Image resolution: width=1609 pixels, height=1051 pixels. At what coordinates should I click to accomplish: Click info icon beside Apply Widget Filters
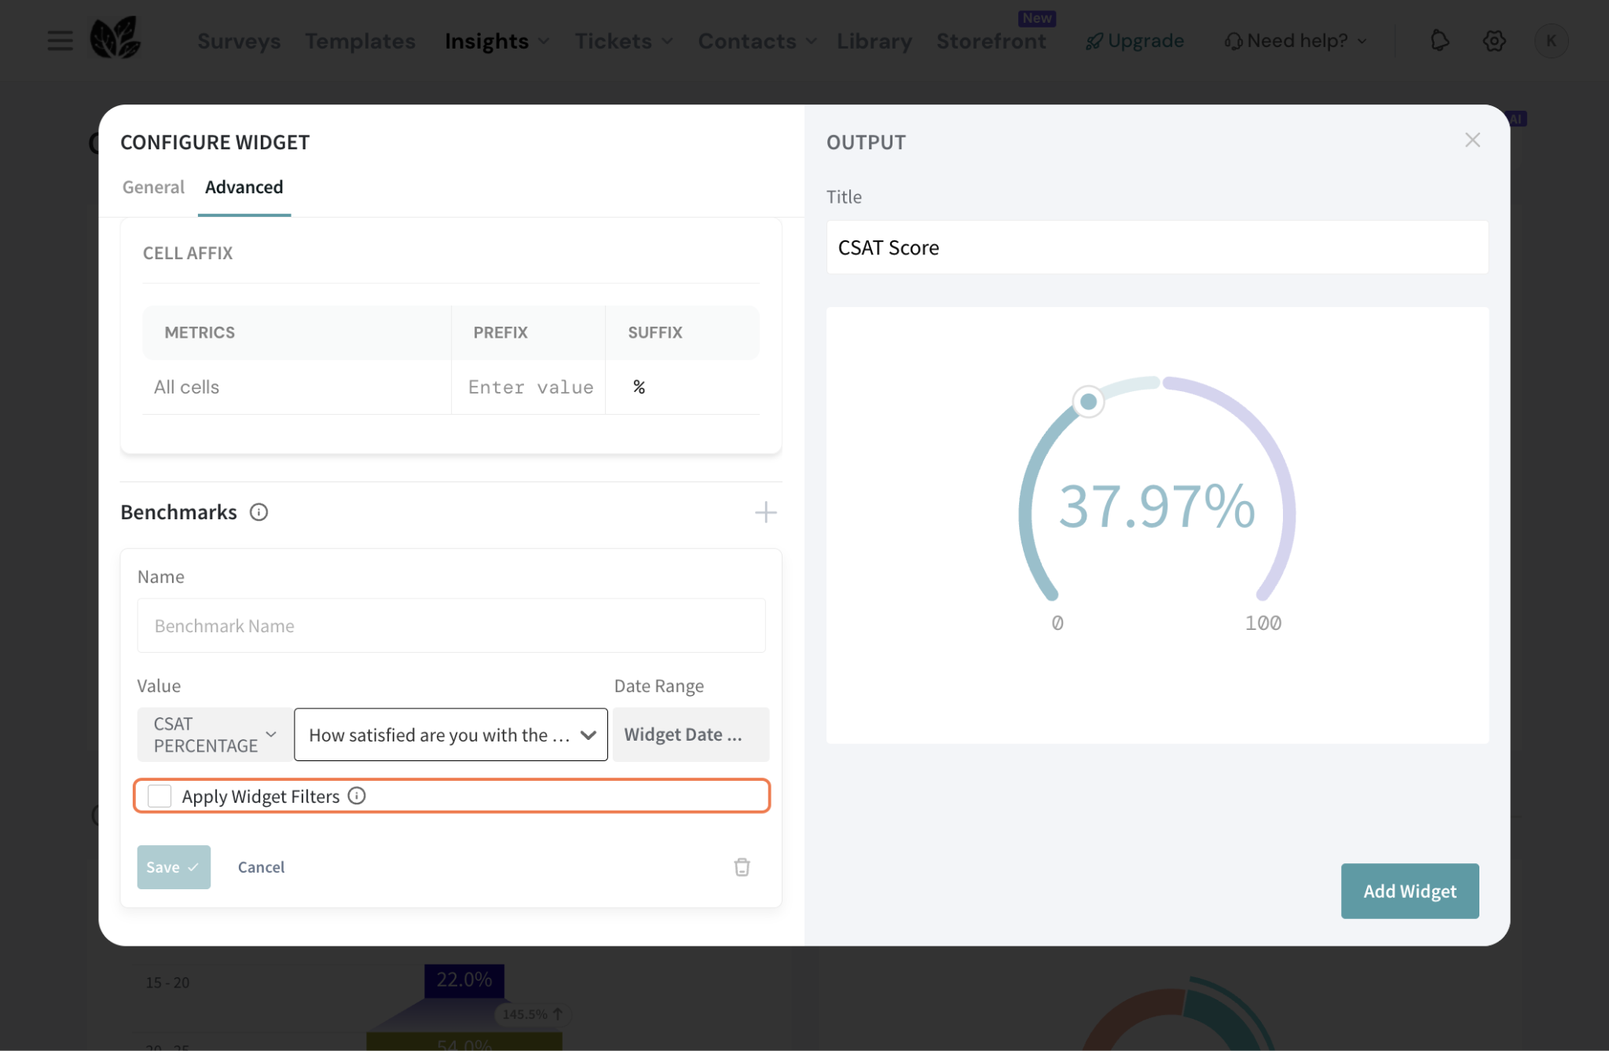(357, 796)
